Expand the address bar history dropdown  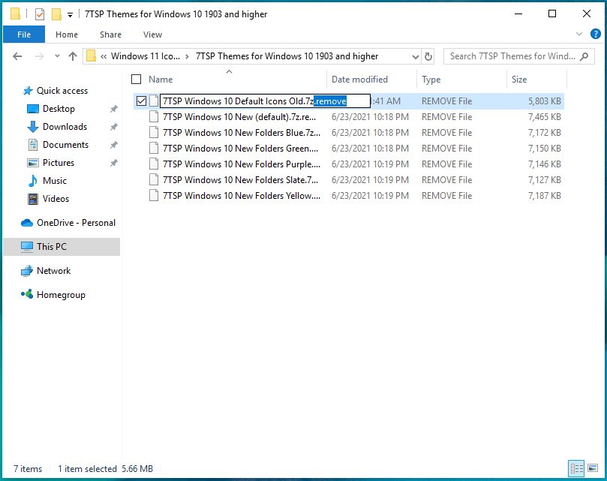416,56
